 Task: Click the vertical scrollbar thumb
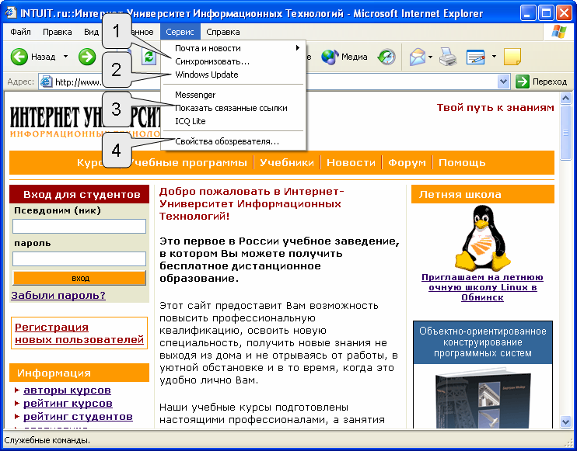click(x=565, y=132)
